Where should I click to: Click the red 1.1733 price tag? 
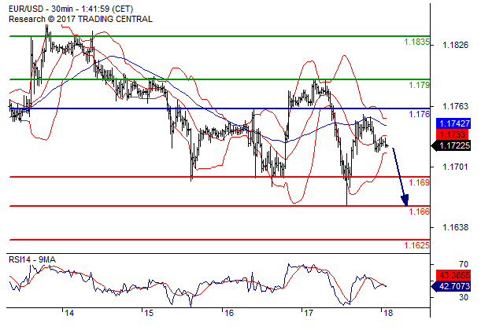(453, 134)
